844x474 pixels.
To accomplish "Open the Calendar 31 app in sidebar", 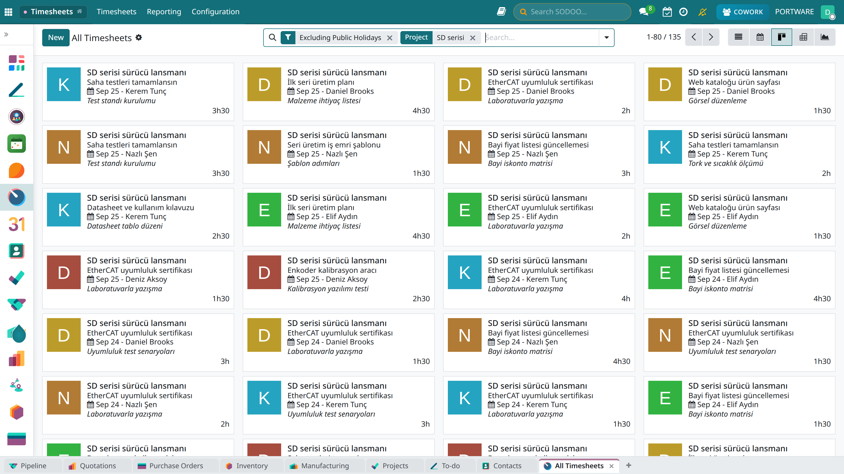I will (x=17, y=224).
